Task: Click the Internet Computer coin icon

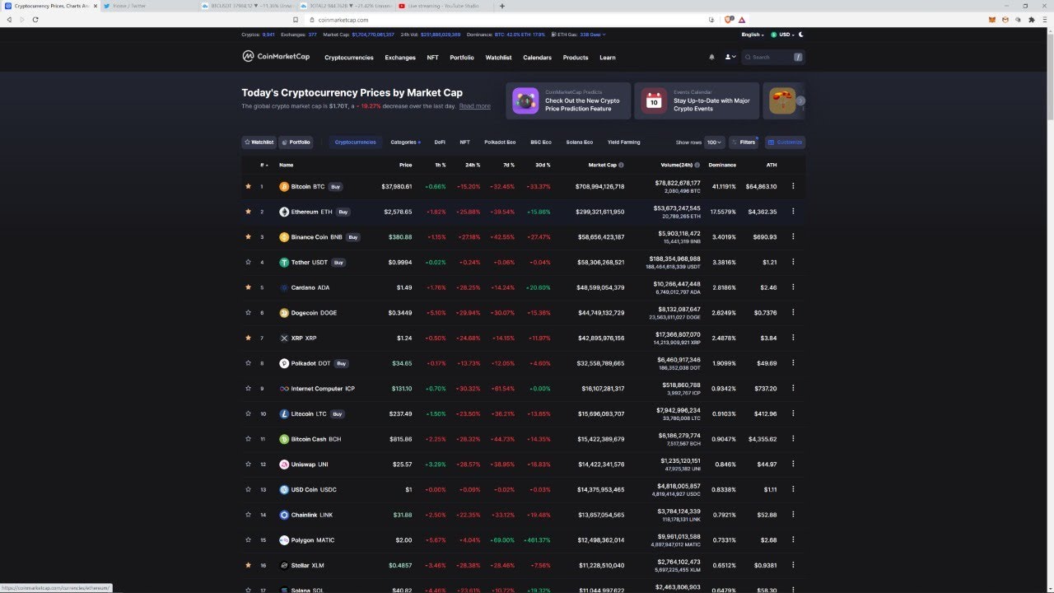Action: [x=284, y=389]
